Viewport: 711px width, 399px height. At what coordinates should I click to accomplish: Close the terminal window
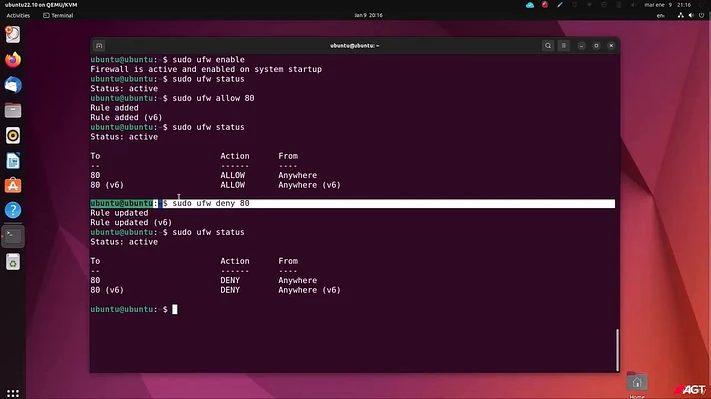coord(611,45)
